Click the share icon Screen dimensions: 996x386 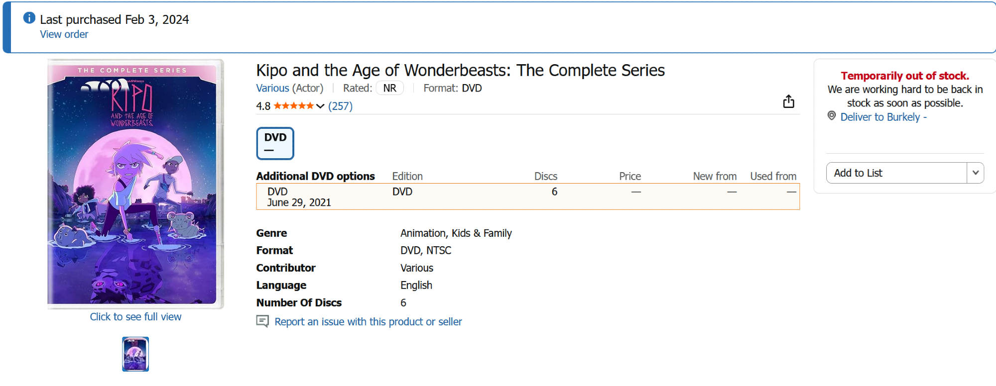(x=788, y=101)
